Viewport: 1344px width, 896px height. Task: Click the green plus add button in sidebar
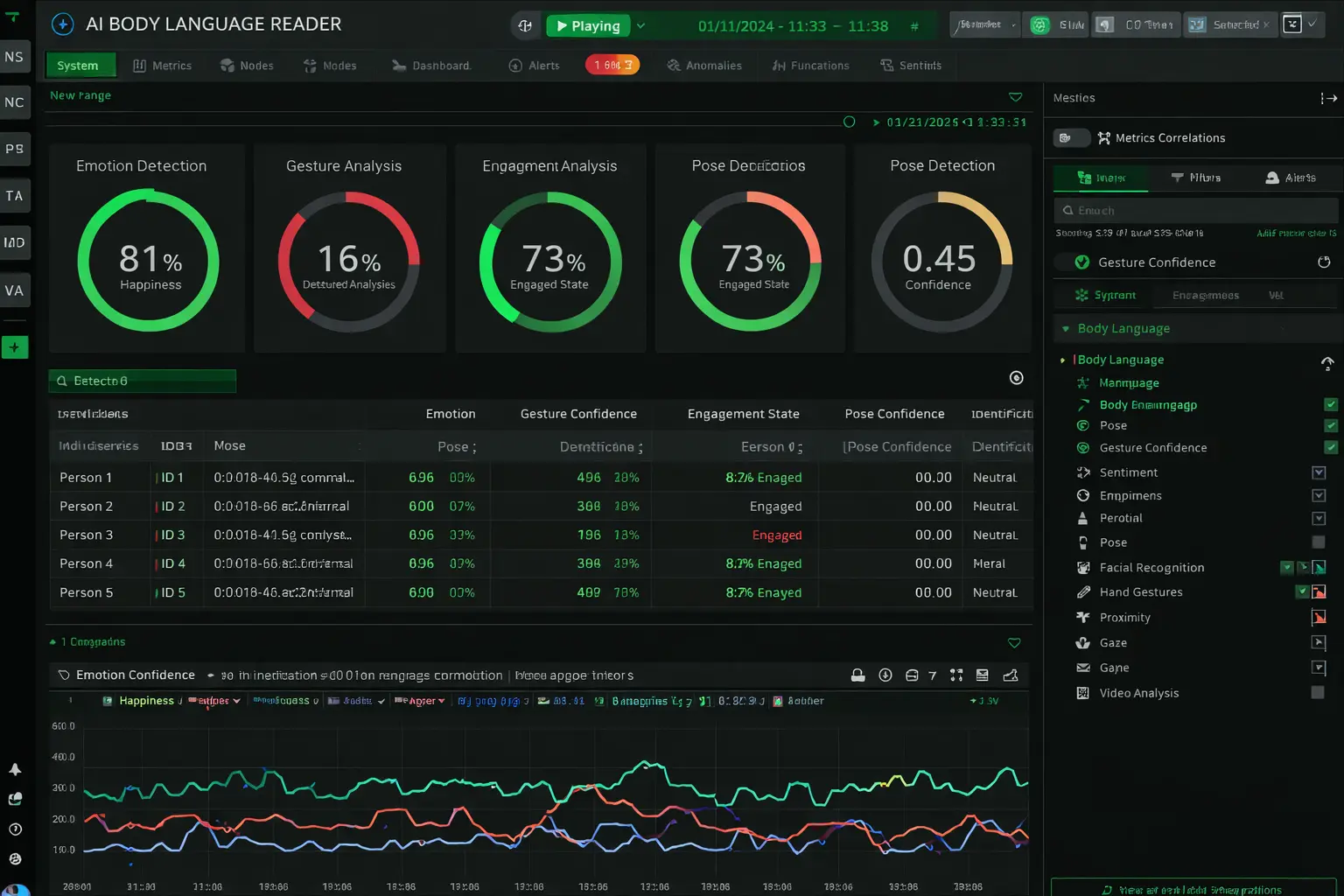pos(14,347)
